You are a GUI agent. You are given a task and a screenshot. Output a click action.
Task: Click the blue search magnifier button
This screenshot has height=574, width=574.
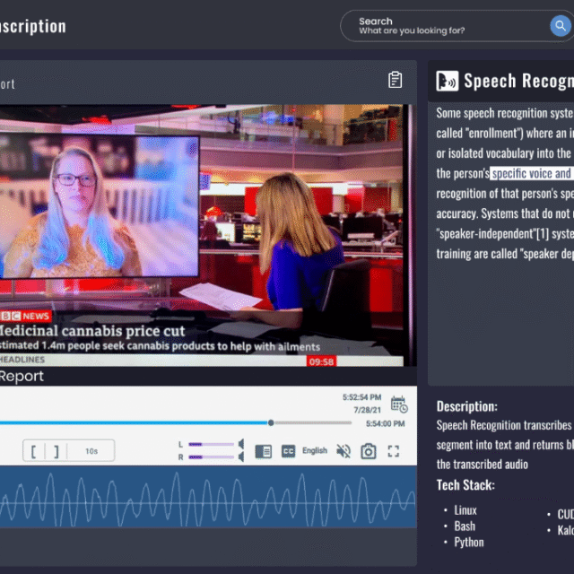(560, 26)
